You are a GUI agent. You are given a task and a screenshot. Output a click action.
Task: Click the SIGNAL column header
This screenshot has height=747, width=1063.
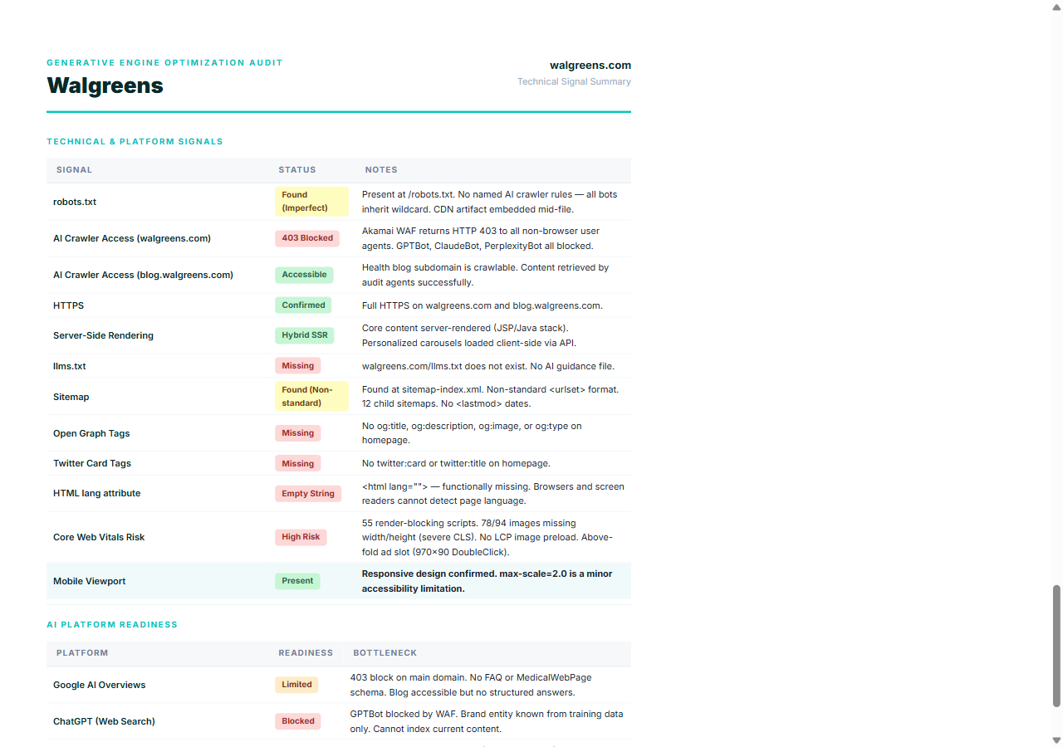(74, 170)
